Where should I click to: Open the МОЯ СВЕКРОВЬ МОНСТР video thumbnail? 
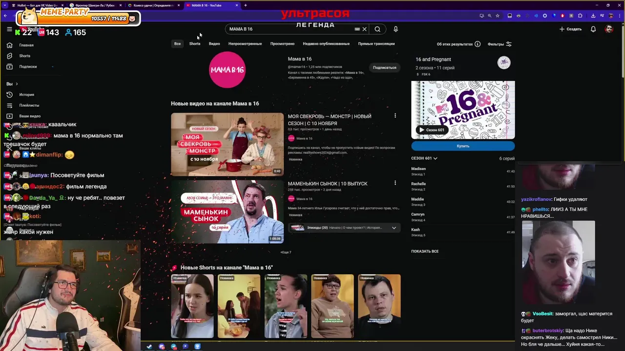click(227, 144)
